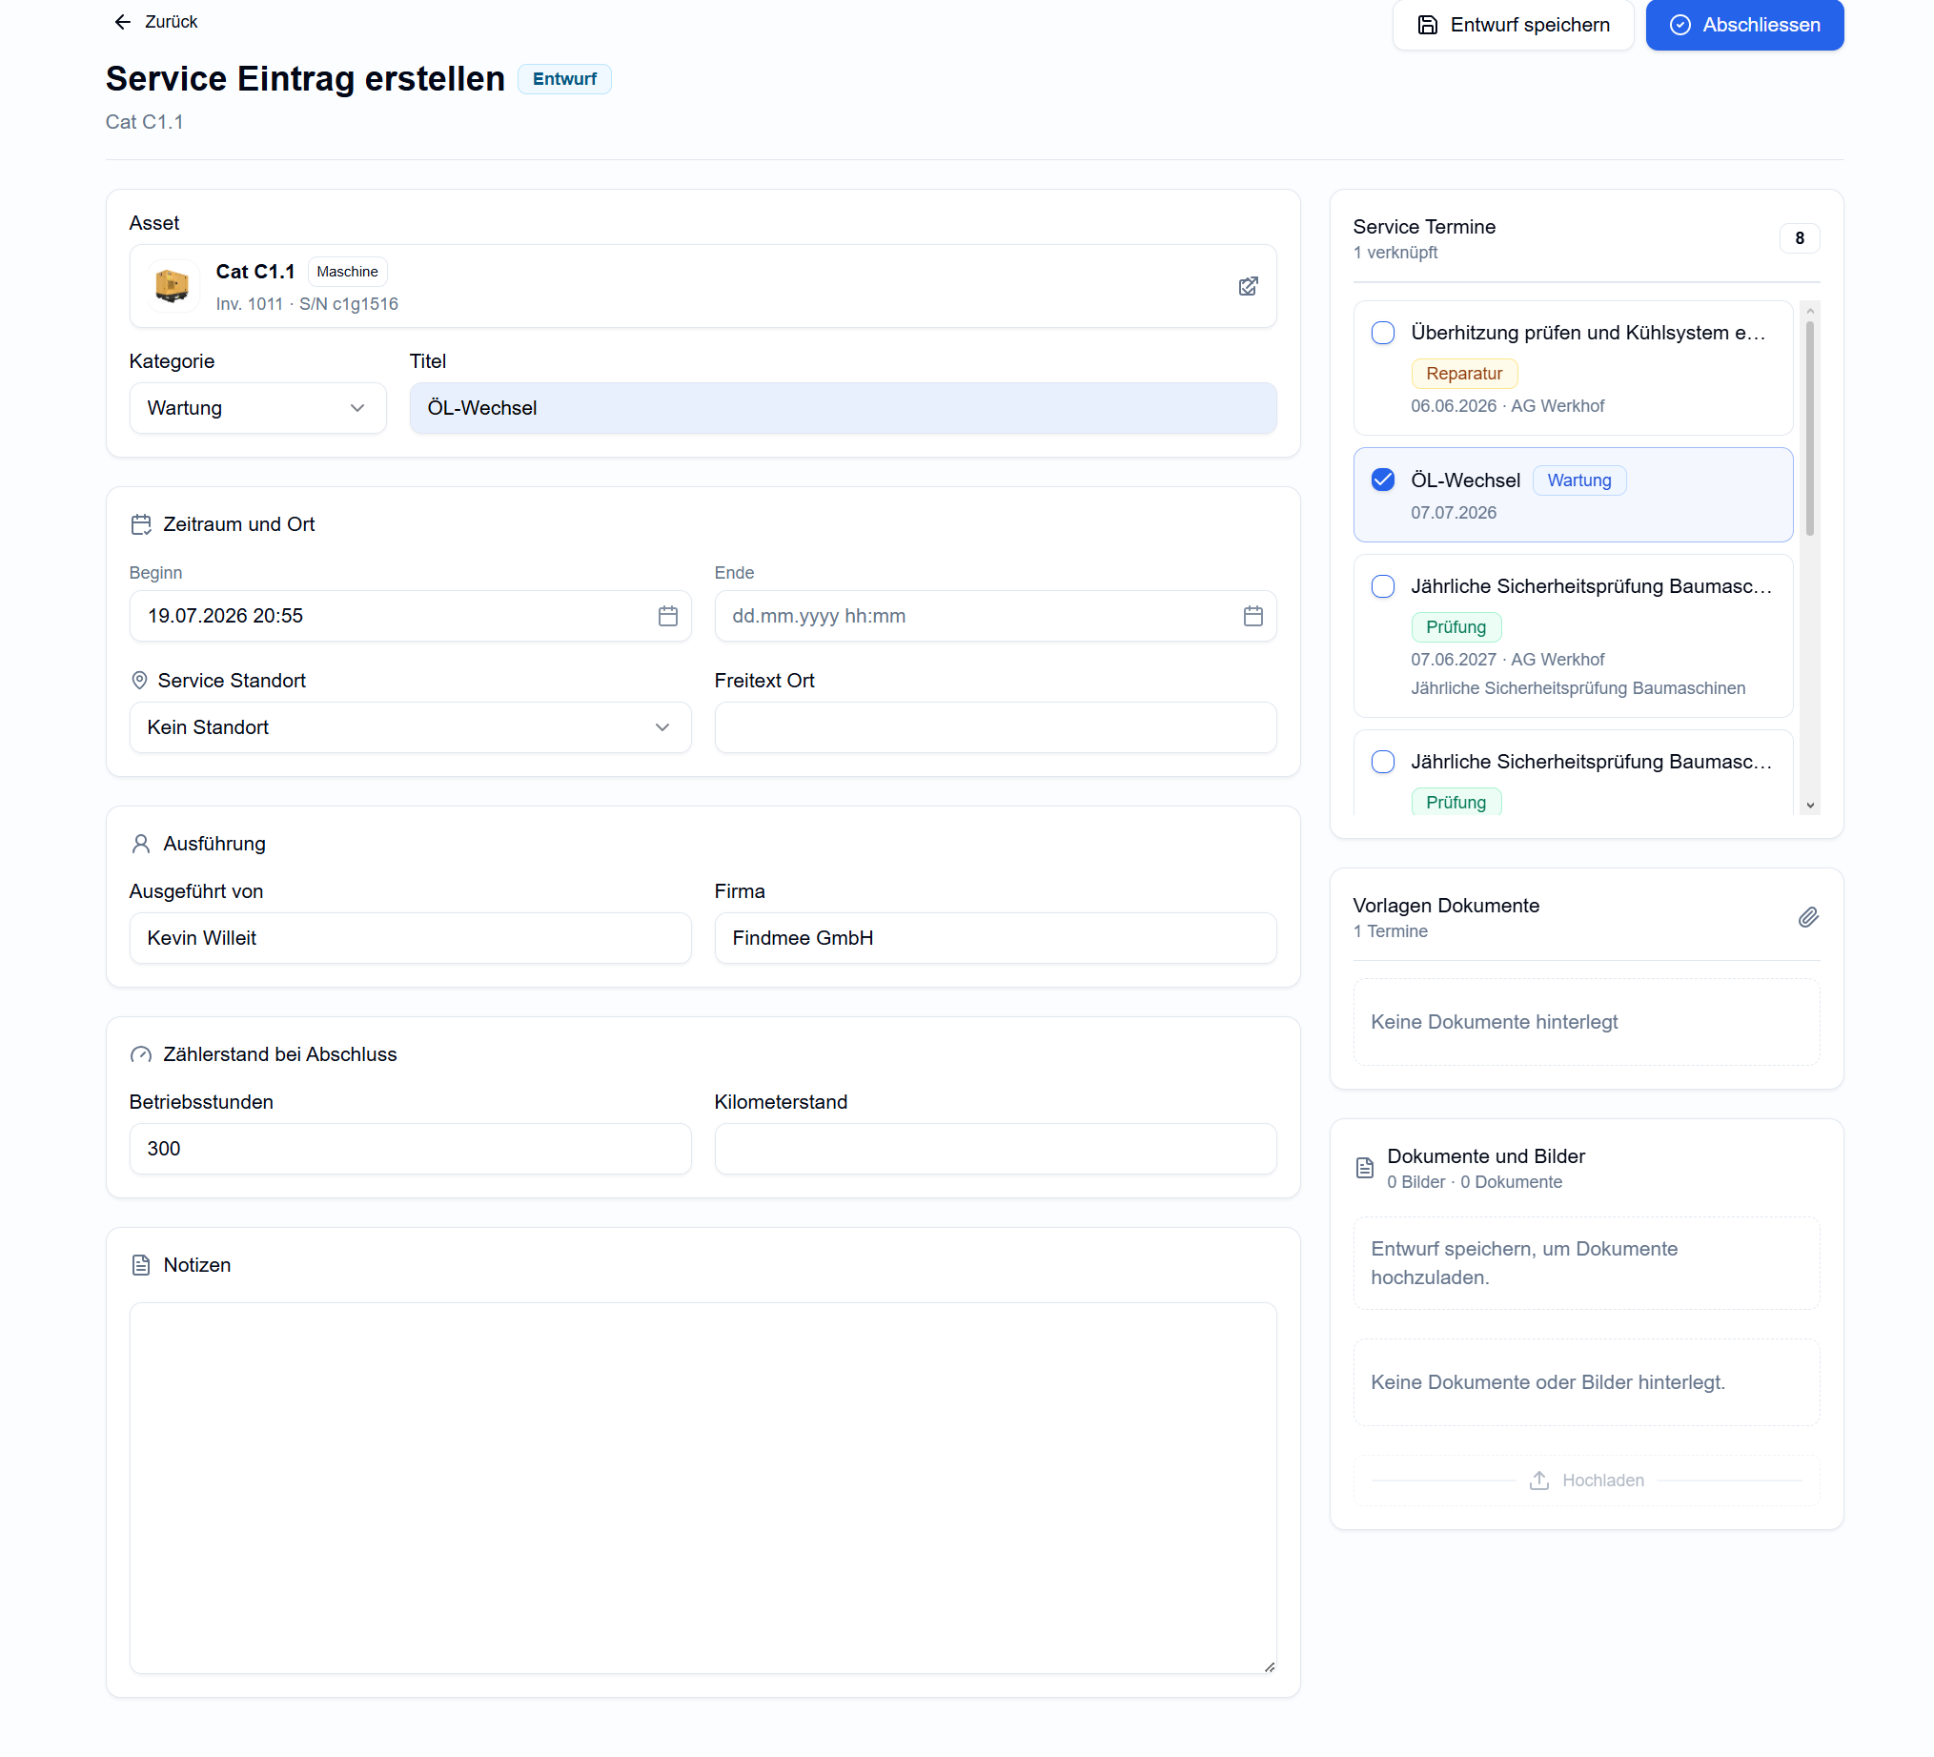The height and width of the screenshot is (1757, 1934).
Task: Click the person icon beside Ausführung
Action: [141, 844]
